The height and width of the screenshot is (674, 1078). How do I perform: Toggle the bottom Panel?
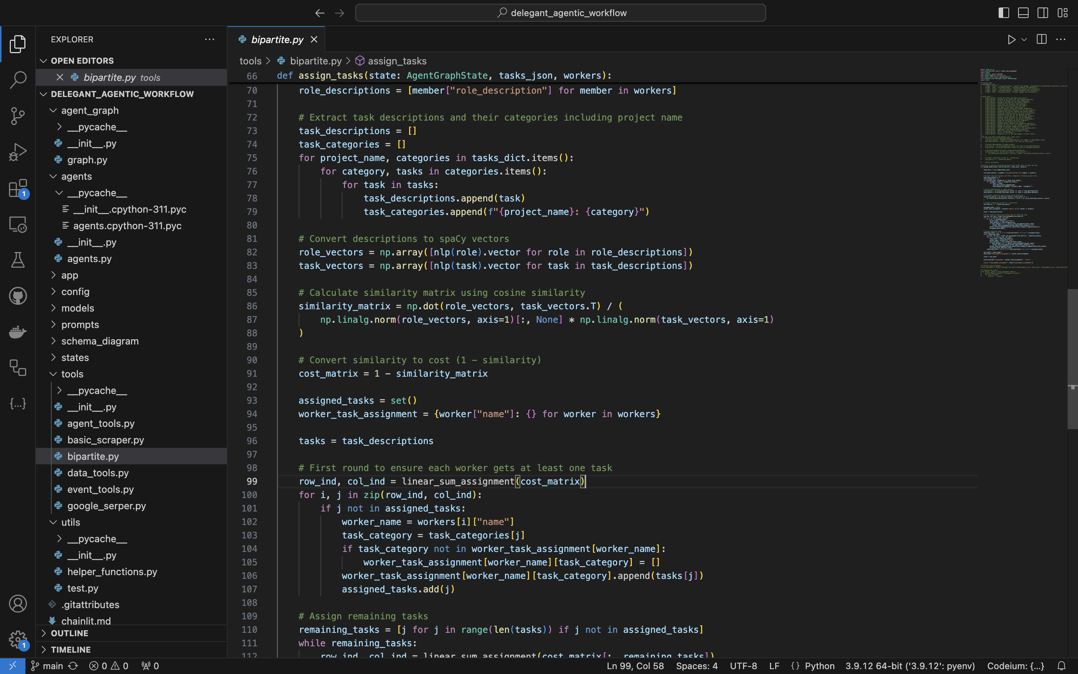pyautogui.click(x=1023, y=13)
